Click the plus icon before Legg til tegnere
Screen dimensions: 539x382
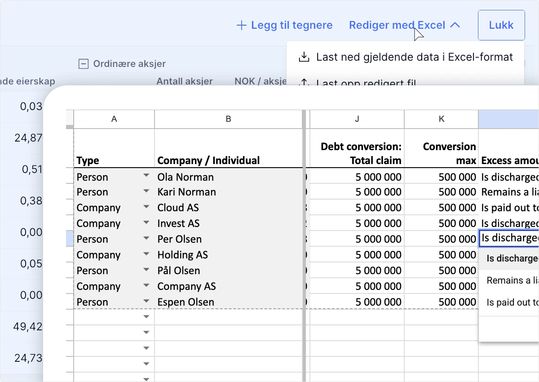pyautogui.click(x=242, y=25)
